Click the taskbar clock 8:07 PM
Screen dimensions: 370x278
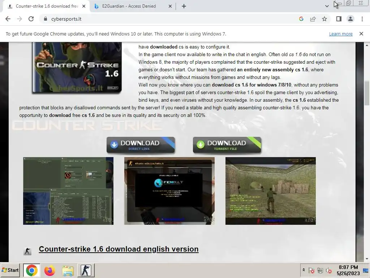click(x=348, y=270)
